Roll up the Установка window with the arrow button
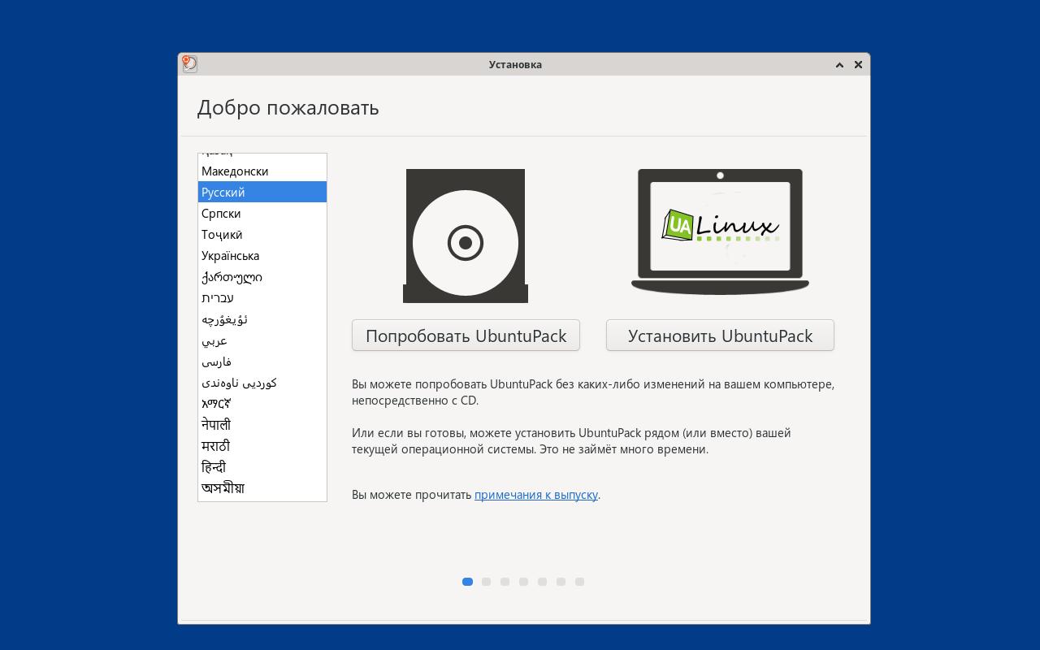Image resolution: width=1040 pixels, height=650 pixels. coord(839,65)
